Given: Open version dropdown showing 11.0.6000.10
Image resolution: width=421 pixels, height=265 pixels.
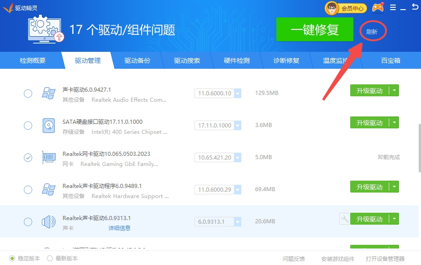Looking at the screenshot, I should point(238,94).
